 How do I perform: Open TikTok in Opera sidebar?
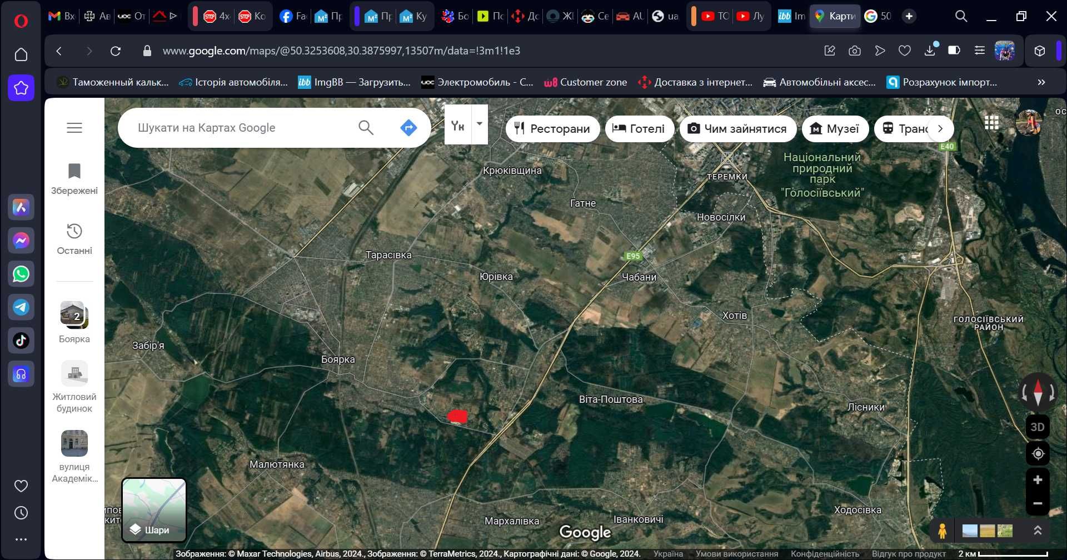21,341
